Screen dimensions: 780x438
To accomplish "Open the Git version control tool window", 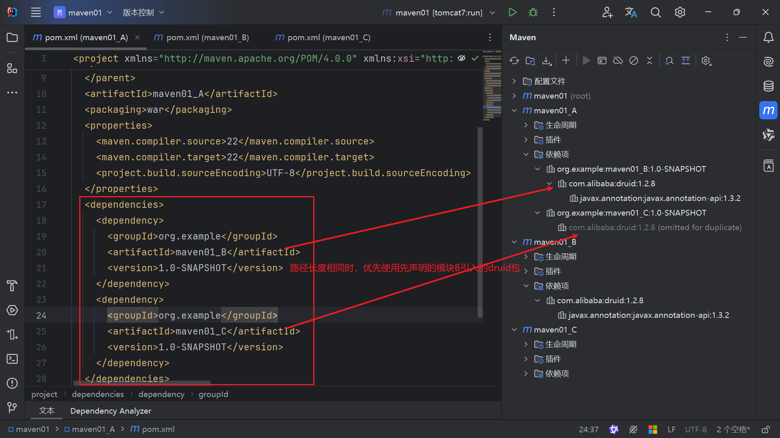I will (12, 407).
